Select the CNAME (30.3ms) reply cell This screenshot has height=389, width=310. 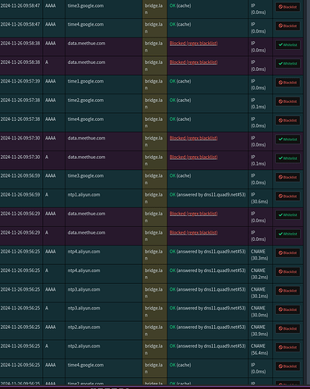[259, 255]
